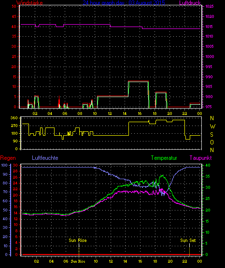Click the S compass label of wind direction
This screenshot has height=268, width=225.
click(x=212, y=135)
